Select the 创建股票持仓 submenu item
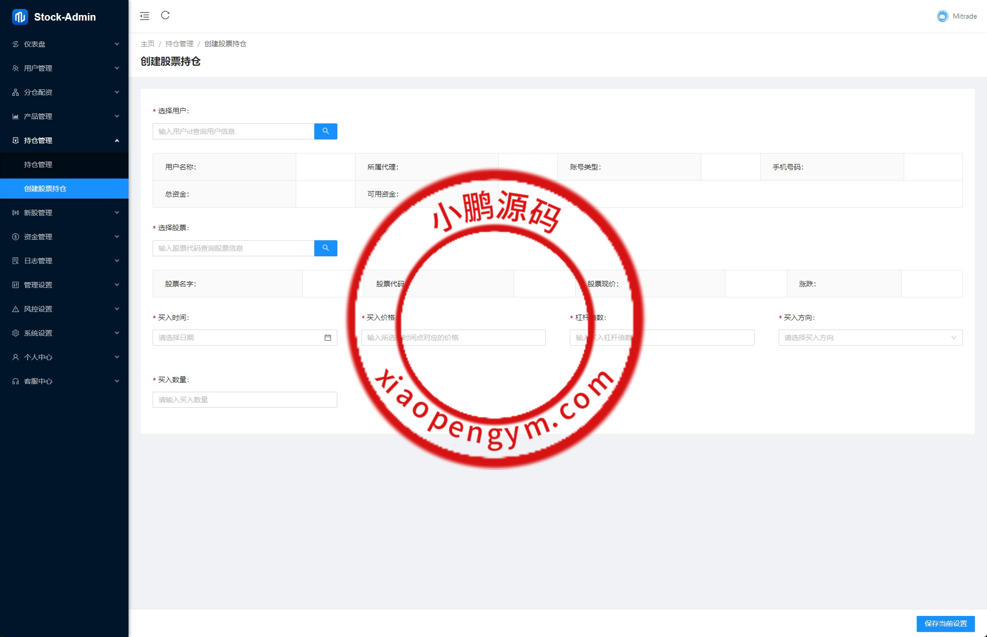This screenshot has width=987, height=637. point(45,189)
